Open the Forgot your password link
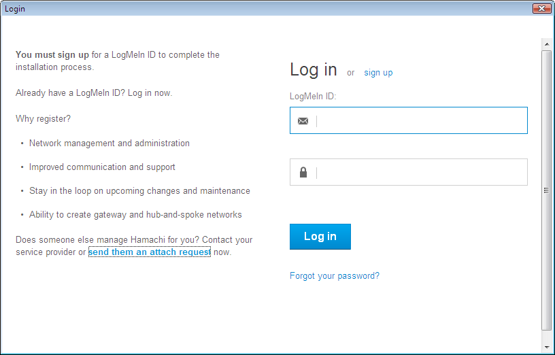 335,275
